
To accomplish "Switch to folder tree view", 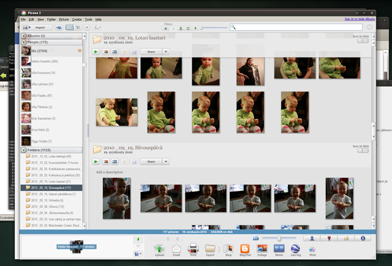I will pyautogui.click(x=78, y=28).
